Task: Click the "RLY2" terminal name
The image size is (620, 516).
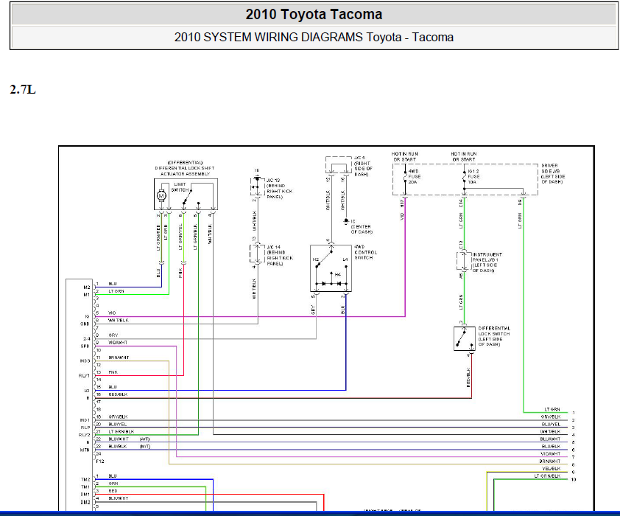Action: (84, 435)
